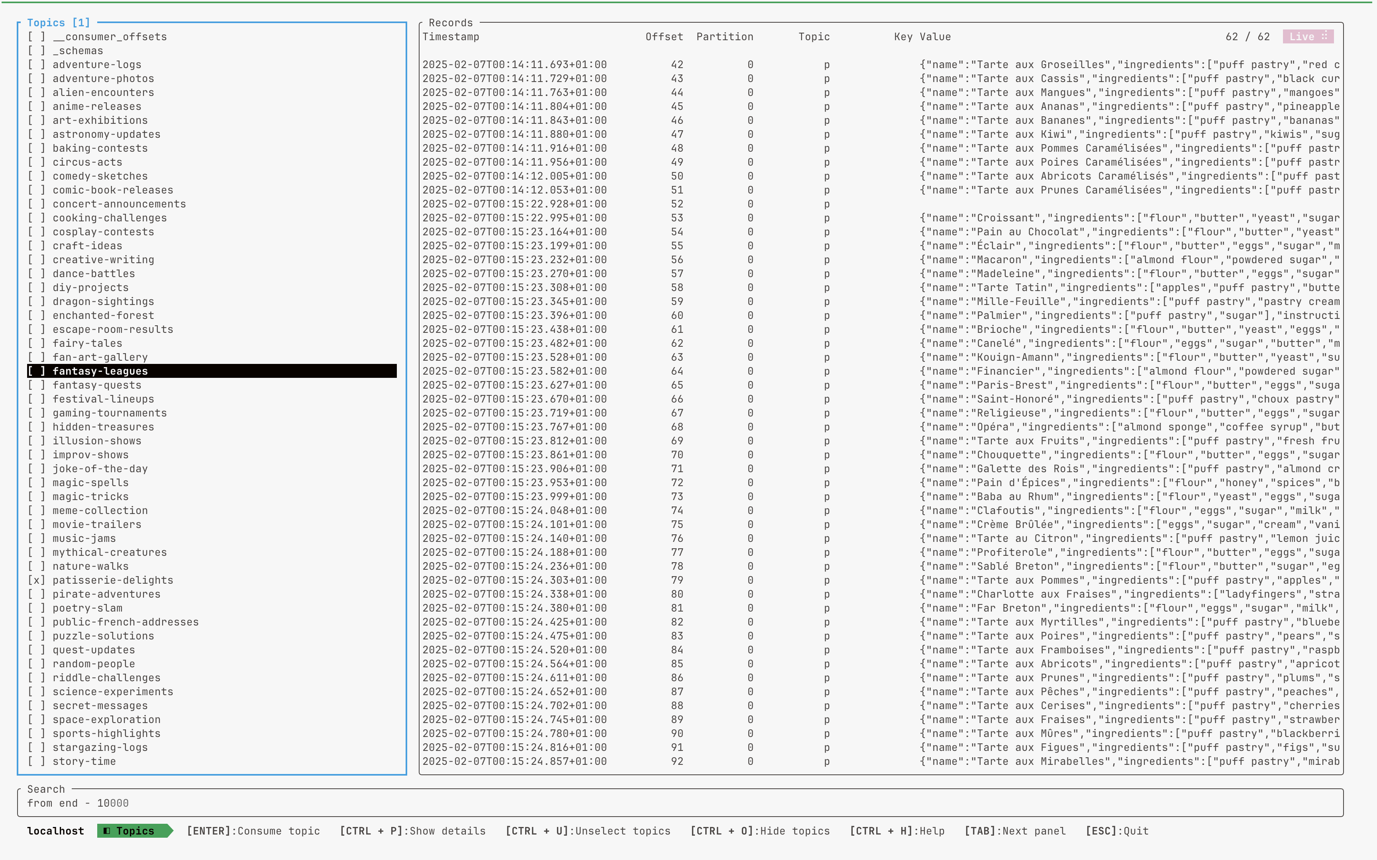
Task: Click the Topics [1] panel title
Action: 59,23
